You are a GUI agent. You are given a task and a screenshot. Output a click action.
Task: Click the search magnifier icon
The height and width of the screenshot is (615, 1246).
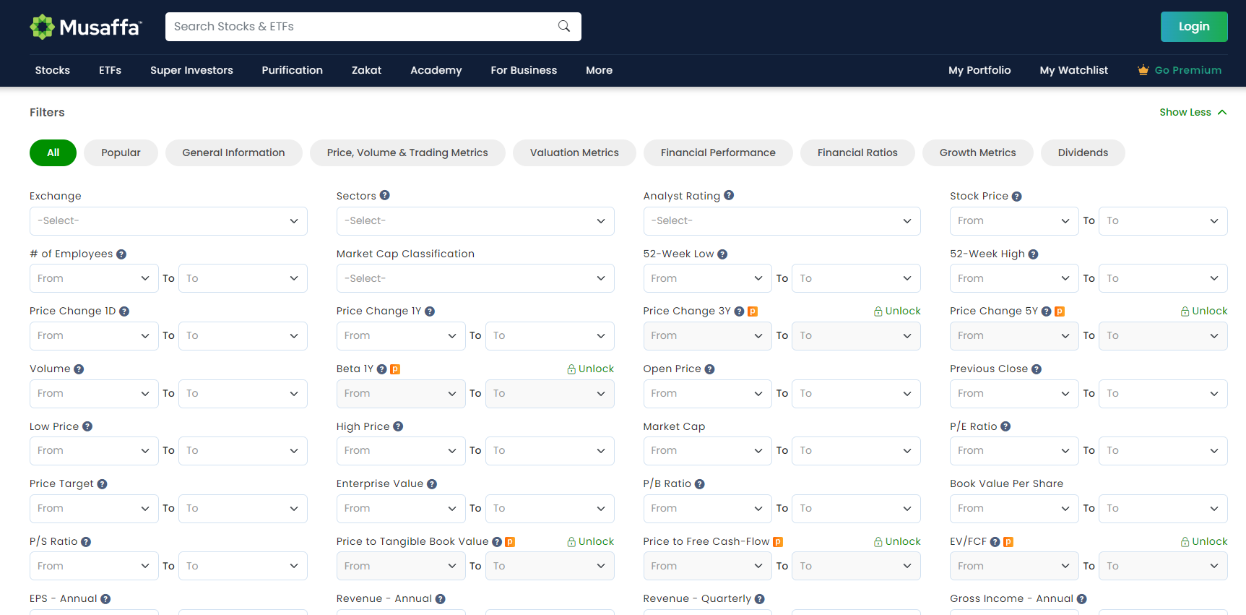pyautogui.click(x=564, y=27)
